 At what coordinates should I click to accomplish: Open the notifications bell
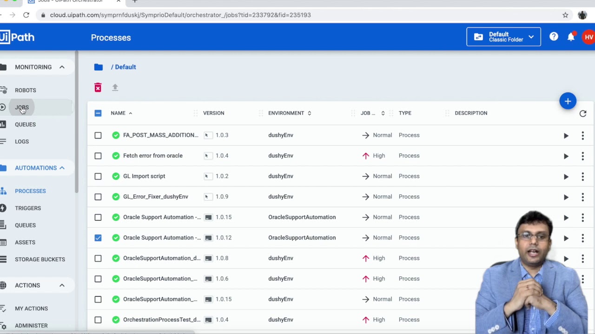coord(571,37)
